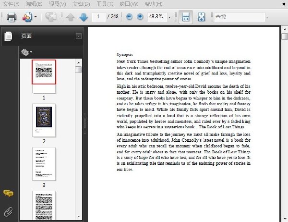
Task: Open the 编辑(E) menu
Action: (34, 4)
